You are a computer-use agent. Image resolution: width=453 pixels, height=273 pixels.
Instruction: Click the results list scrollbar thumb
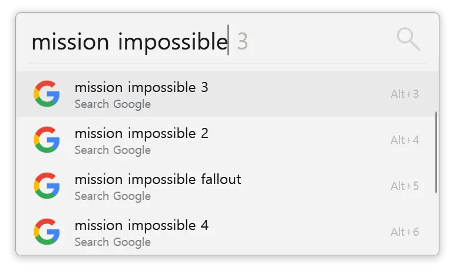tap(437, 152)
